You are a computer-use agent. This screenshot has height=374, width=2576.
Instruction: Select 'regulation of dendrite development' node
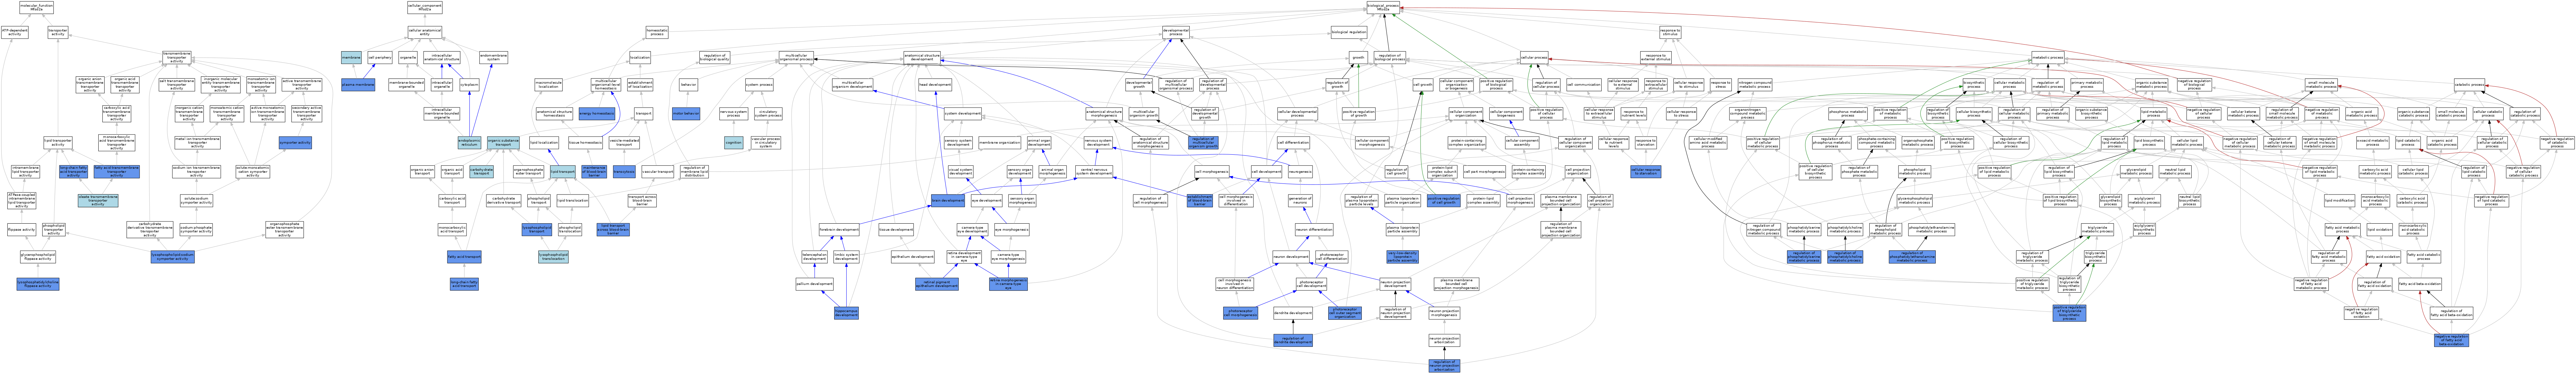click(1293, 340)
